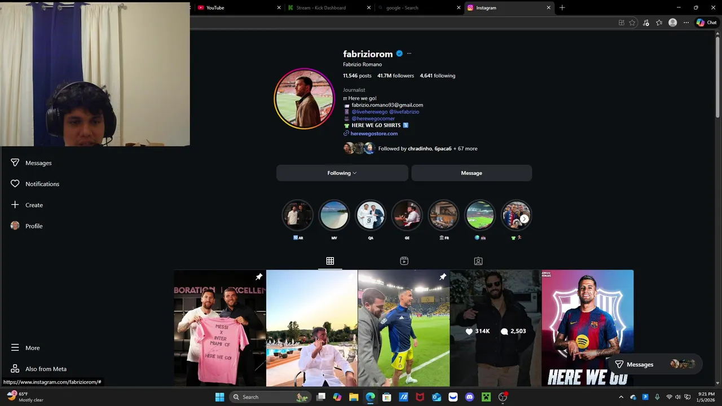Click the Create plus icon
This screenshot has height=406, width=722.
click(15, 205)
